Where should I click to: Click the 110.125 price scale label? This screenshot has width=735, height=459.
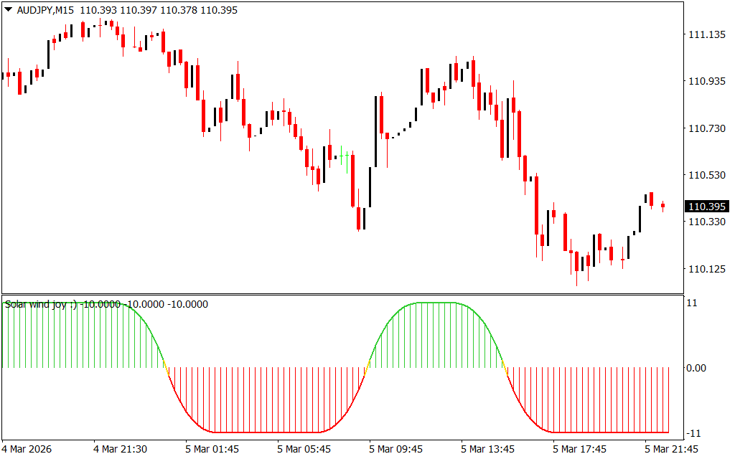(x=706, y=269)
